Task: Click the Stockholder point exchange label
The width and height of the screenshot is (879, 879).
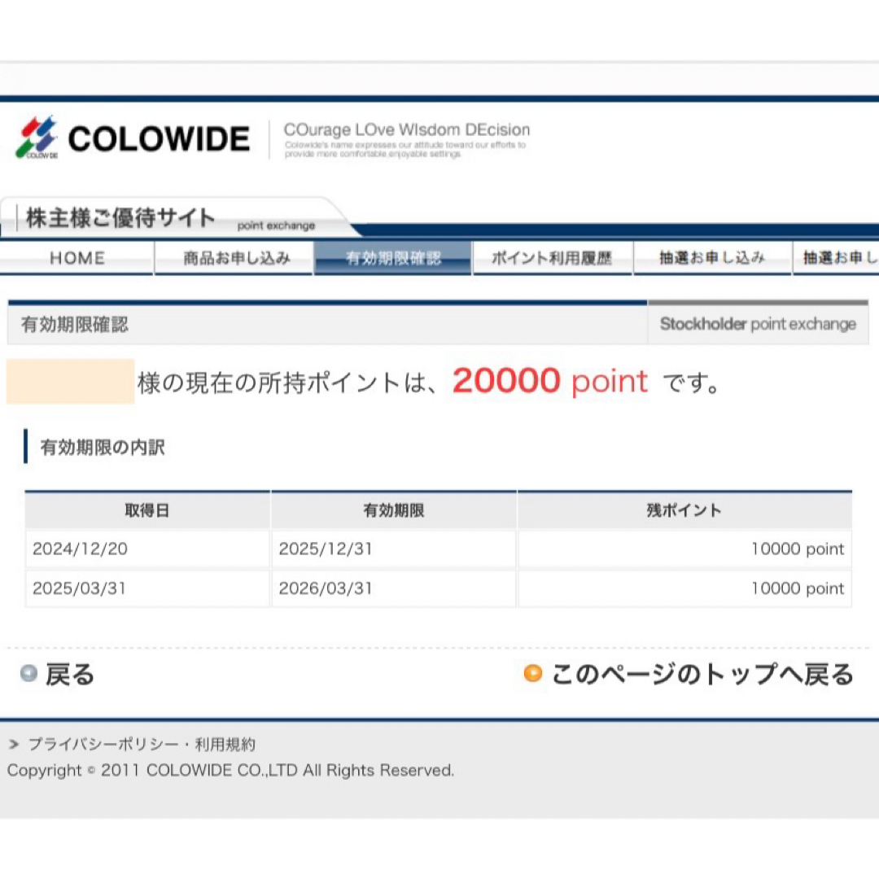Action: tap(758, 324)
